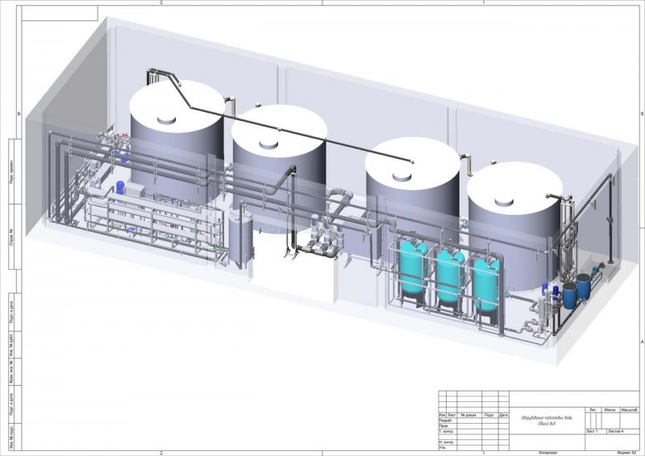This screenshot has height=456, width=645.
Task: Click the 'Масса' cell in title block
Action: [610, 410]
